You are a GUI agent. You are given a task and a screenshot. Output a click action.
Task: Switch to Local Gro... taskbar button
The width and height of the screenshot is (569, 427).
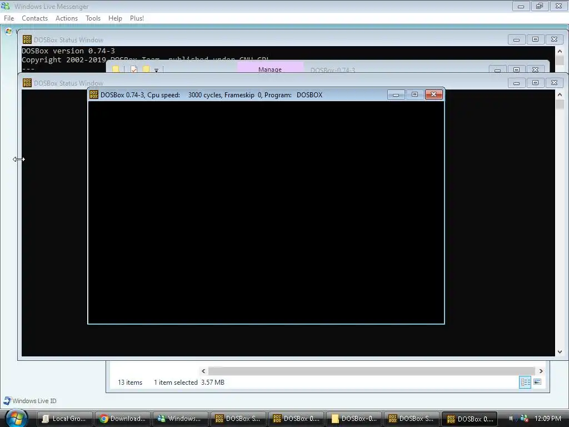66,419
